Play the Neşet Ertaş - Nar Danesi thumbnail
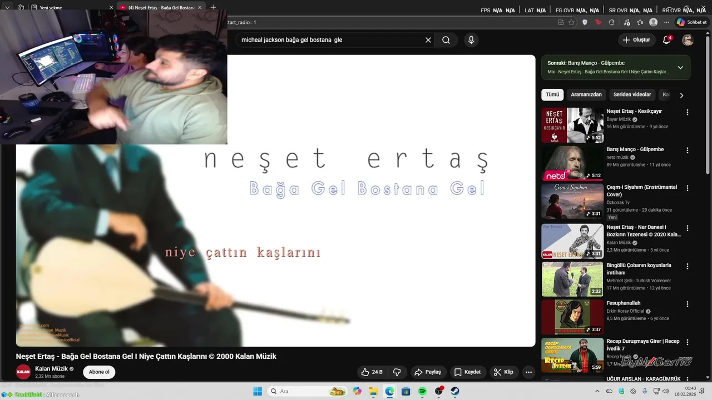 (572, 241)
